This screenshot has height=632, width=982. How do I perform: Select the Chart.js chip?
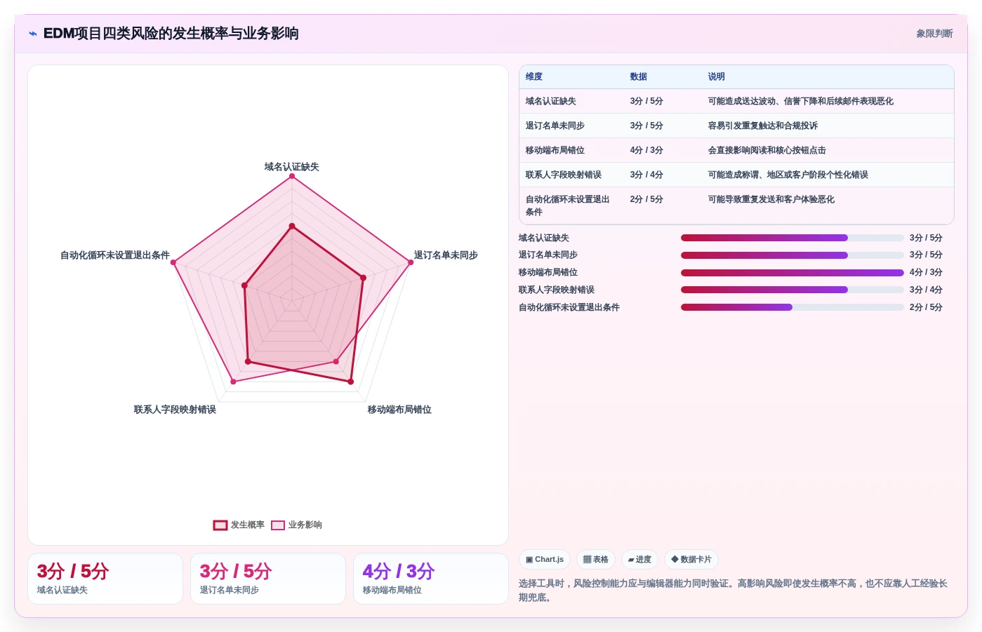(x=545, y=560)
